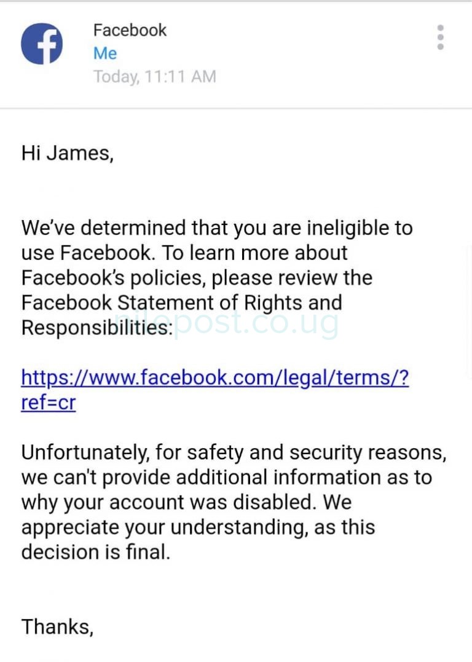Click the line "appreciate your understanding, as this"
This screenshot has height=662, width=472.
coord(198,527)
